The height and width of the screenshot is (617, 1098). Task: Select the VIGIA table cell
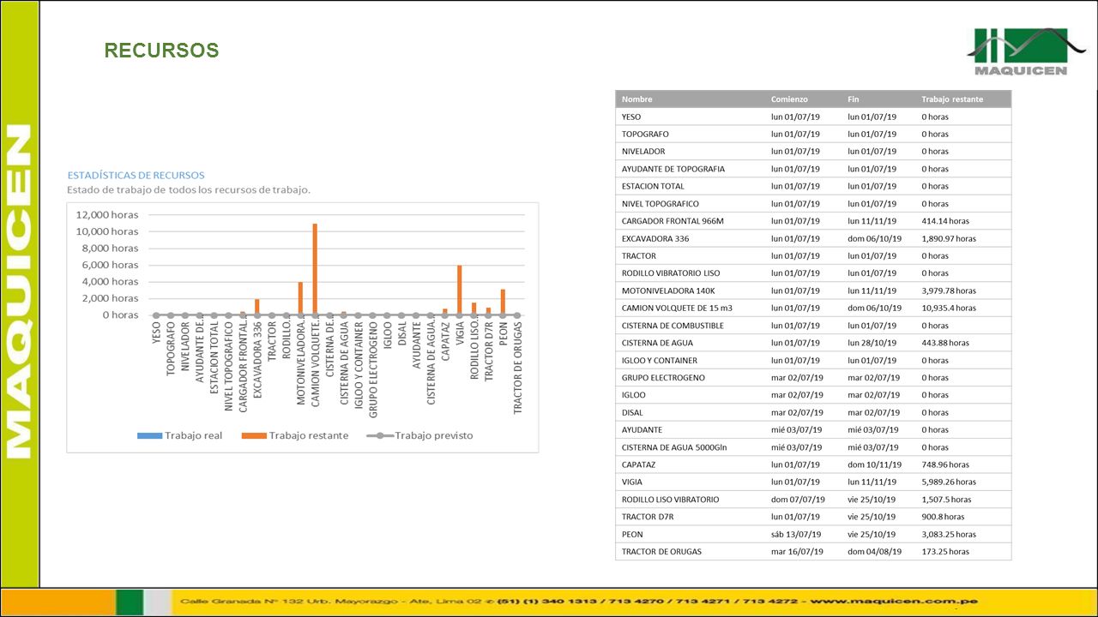coord(632,482)
